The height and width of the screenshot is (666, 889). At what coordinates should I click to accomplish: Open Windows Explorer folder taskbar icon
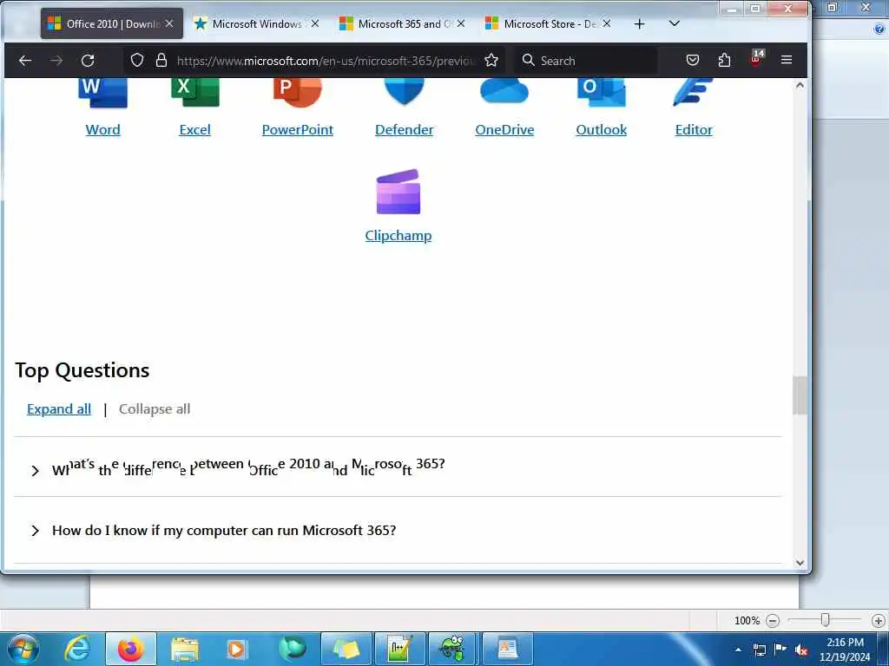185,650
